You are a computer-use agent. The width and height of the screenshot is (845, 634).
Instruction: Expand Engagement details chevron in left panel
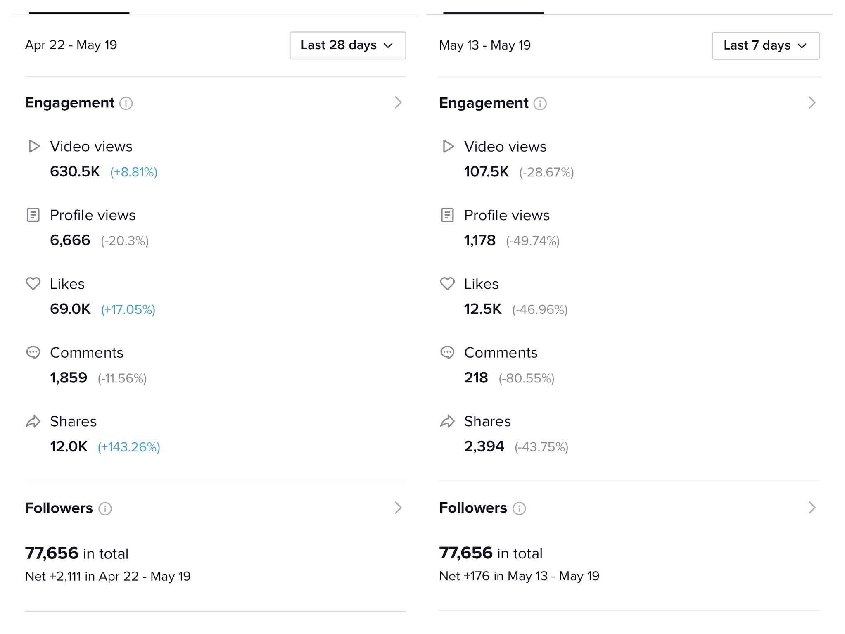398,102
